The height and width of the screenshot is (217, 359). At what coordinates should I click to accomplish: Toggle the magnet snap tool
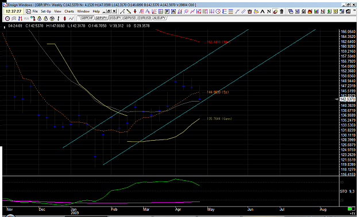point(275,11)
